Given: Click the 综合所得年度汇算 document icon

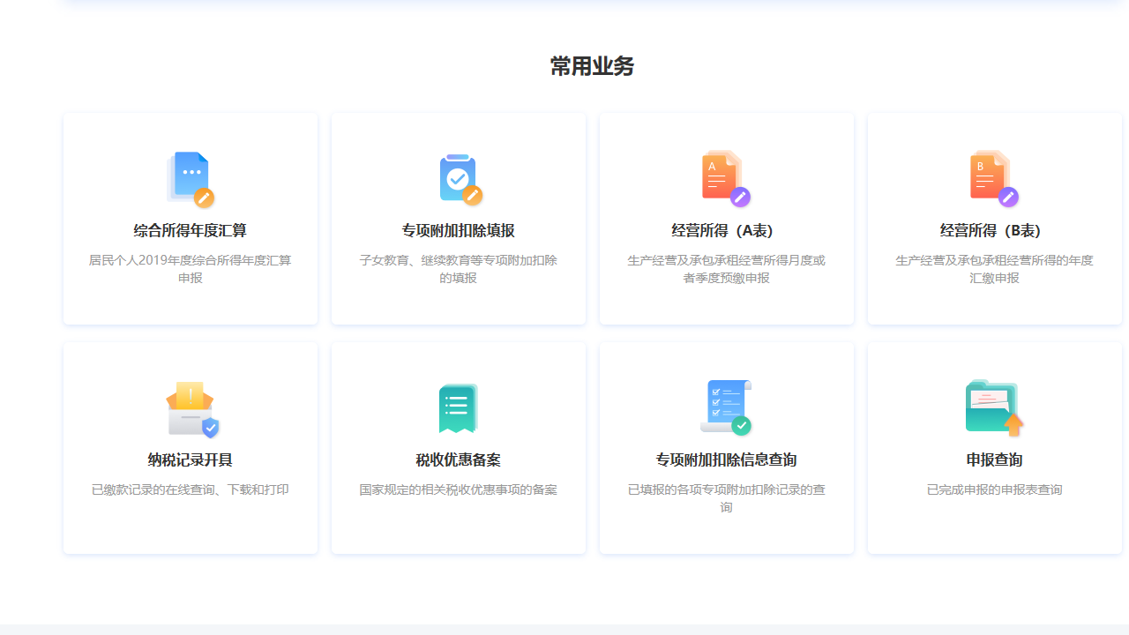Looking at the screenshot, I should [x=190, y=177].
